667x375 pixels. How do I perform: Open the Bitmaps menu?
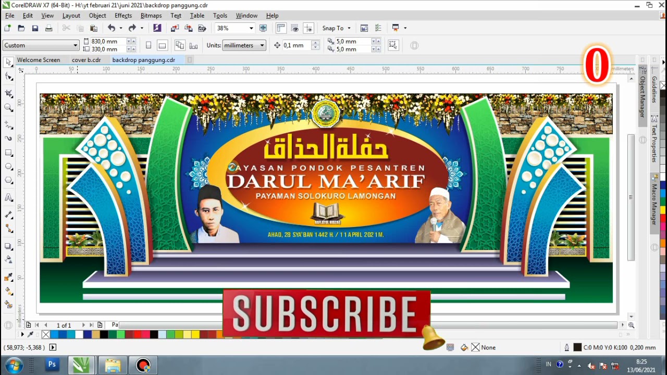pyautogui.click(x=151, y=16)
